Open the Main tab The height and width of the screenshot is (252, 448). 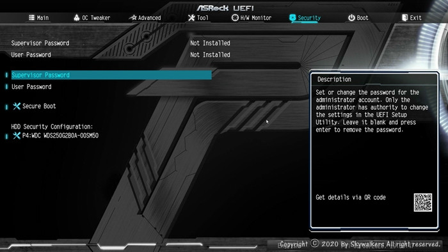39,18
